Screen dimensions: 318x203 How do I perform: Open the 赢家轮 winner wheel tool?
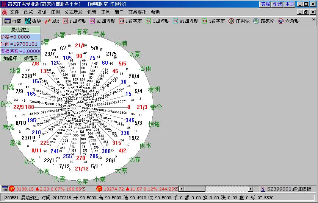[264, 21]
